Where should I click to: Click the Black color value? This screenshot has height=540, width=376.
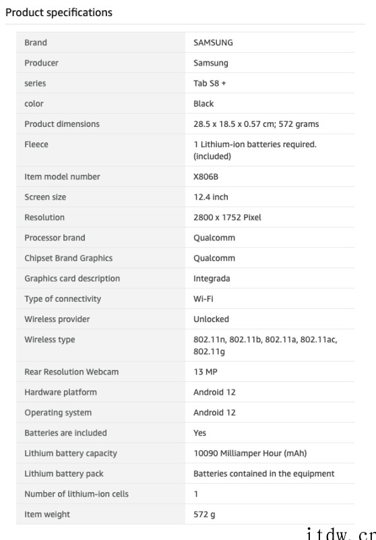click(203, 104)
